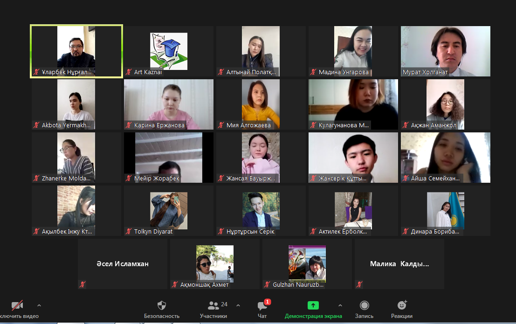Screen dimensions: 516x324
Task: Click the muted mic icon of Актилек Ерболқ
Action: point(313,232)
